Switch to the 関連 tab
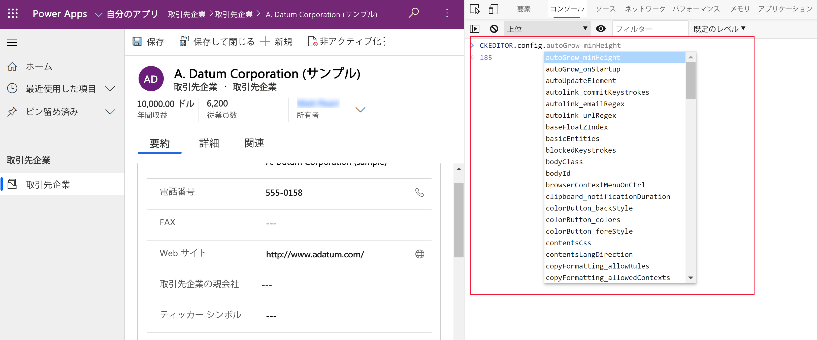This screenshot has width=817, height=340. tap(254, 143)
